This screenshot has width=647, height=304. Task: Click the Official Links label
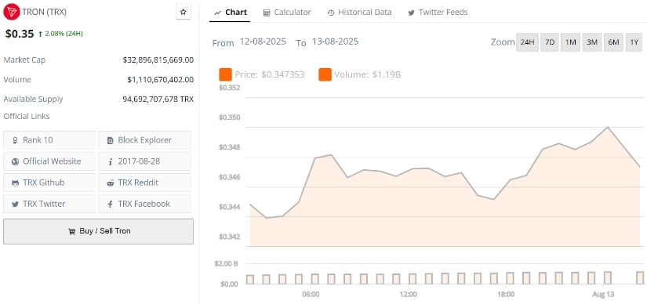27,116
